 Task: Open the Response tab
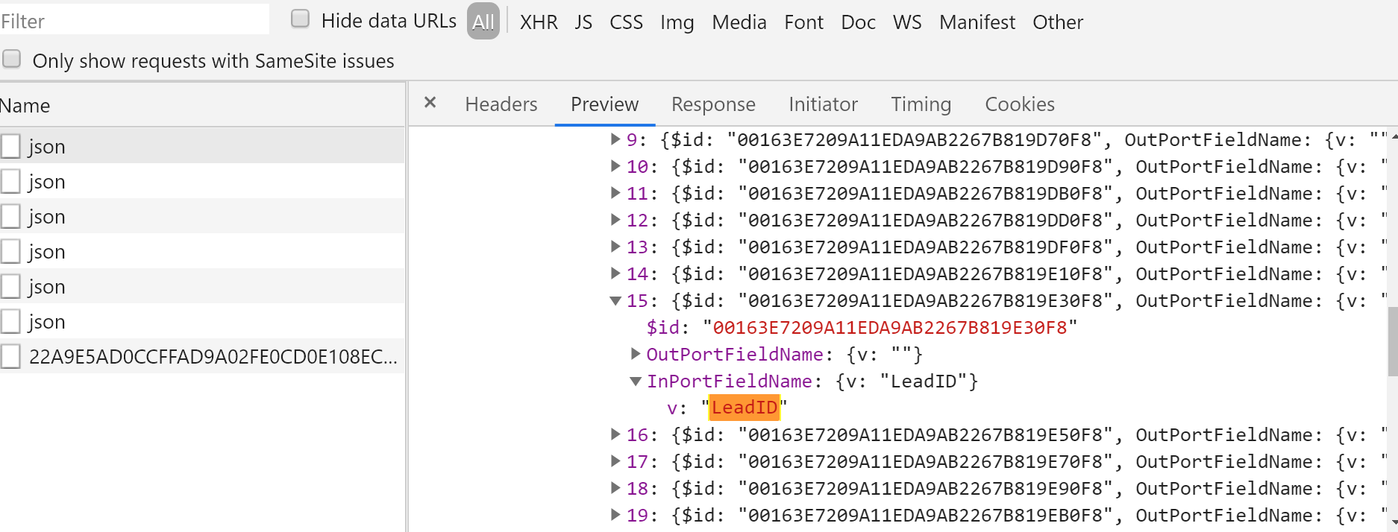click(x=713, y=104)
